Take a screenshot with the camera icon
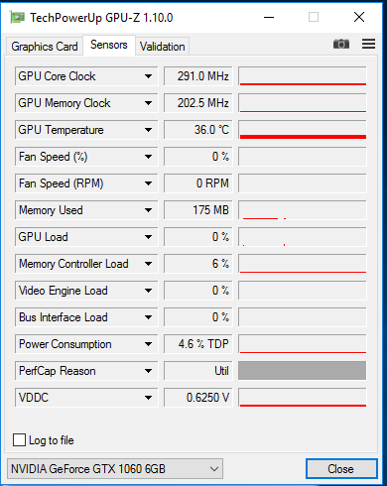 tap(341, 44)
